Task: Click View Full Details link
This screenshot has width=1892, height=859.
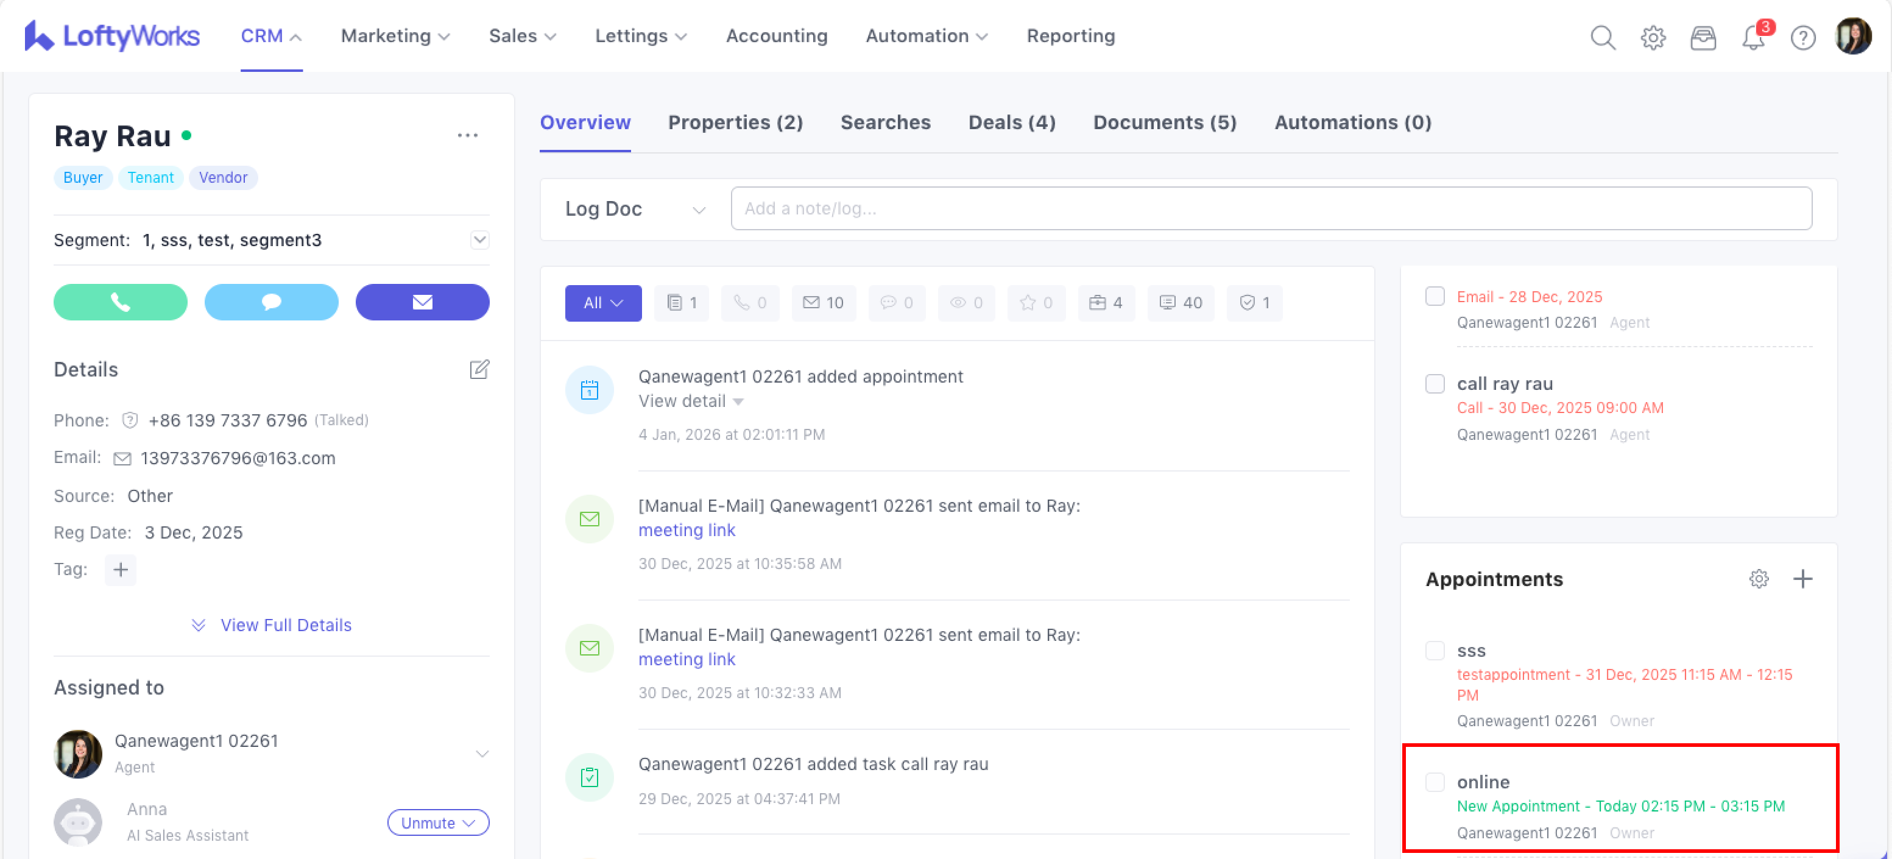Action: pos(285,625)
